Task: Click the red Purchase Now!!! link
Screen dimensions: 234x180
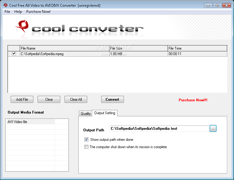Action: pyautogui.click(x=193, y=100)
